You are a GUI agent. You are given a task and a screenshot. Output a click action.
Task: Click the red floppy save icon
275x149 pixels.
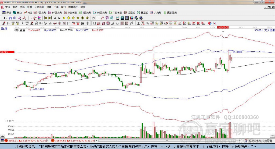(x=132, y=18)
